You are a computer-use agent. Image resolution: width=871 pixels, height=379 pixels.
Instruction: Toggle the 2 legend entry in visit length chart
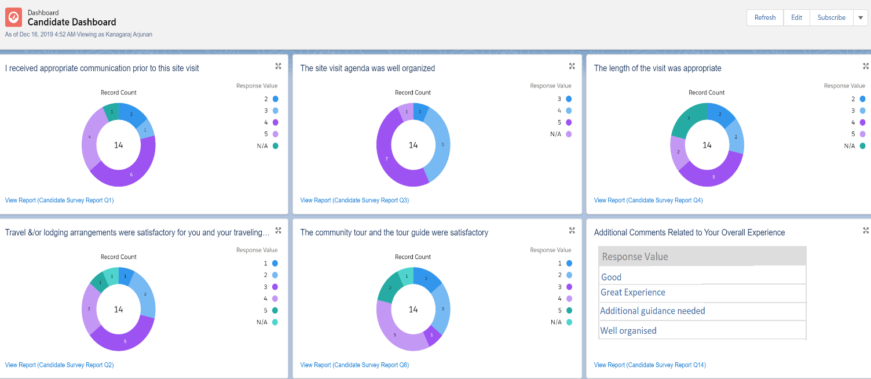(858, 99)
